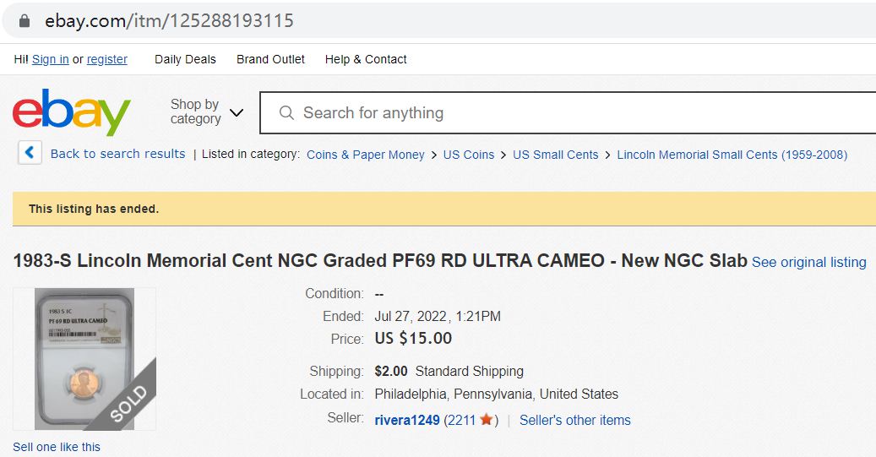Open Lincoln Memorial Small Cents category link
Image resolution: width=876 pixels, height=457 pixels.
732,155
